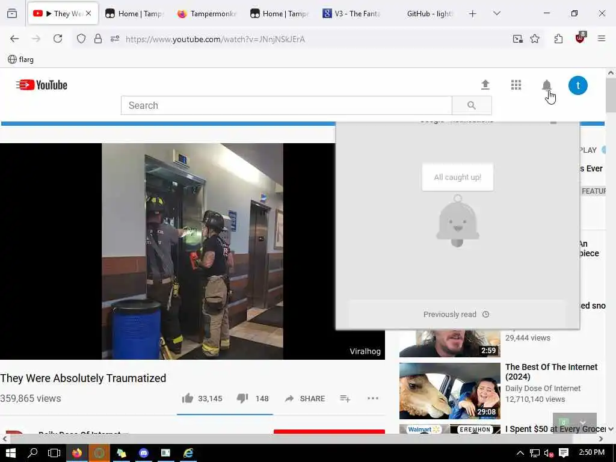Click the Firefox taskbar icon

click(x=77, y=453)
